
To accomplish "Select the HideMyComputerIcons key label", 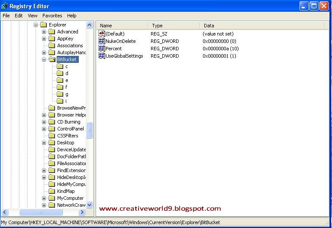I will (71, 184).
